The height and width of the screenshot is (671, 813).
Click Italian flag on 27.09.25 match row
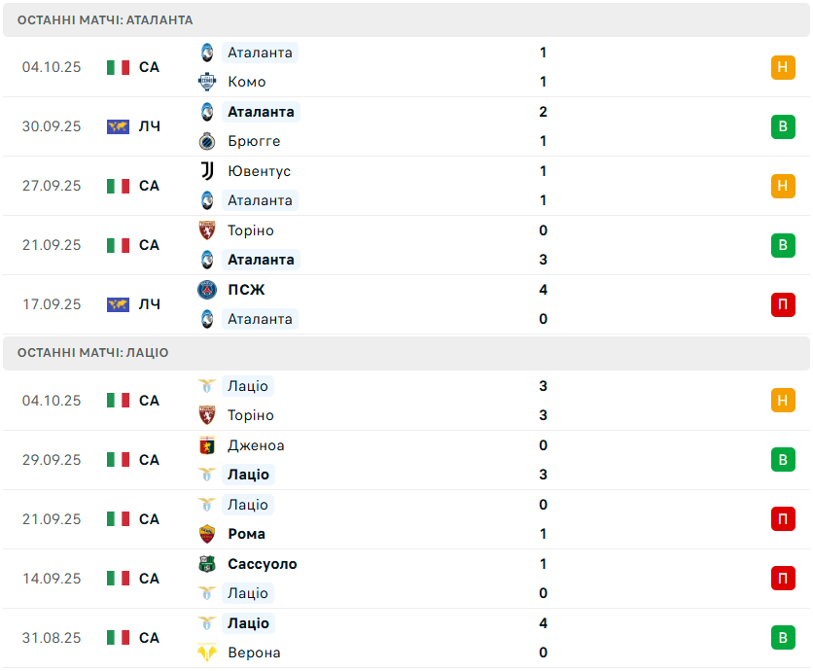[x=118, y=186]
